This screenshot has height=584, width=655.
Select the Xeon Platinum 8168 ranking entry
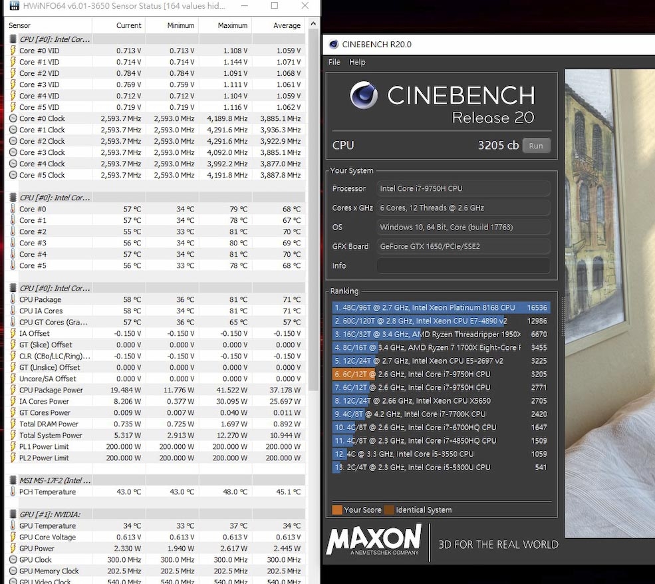(441, 307)
